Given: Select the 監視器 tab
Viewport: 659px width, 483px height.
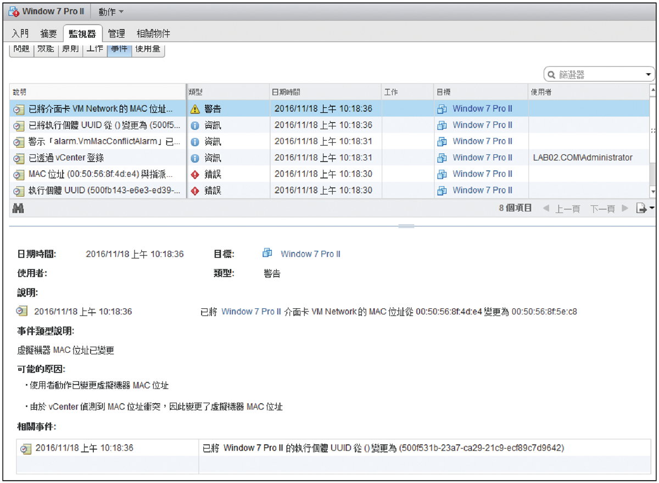Looking at the screenshot, I should tap(82, 34).
